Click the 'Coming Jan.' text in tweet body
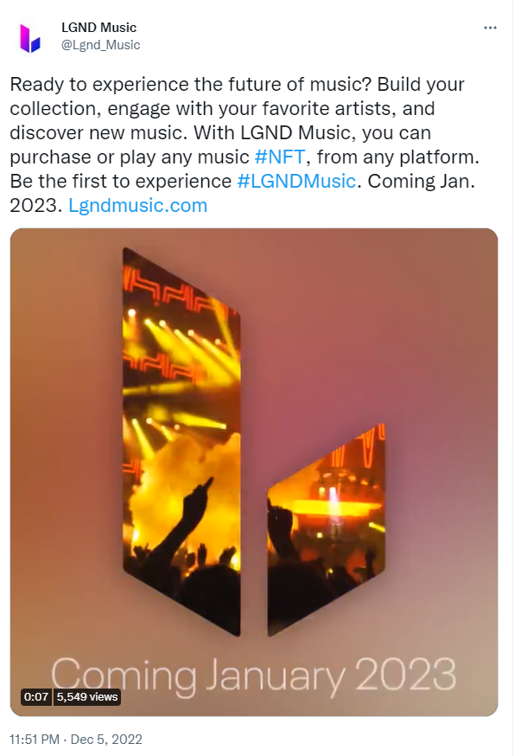This screenshot has width=515, height=756. 421,181
